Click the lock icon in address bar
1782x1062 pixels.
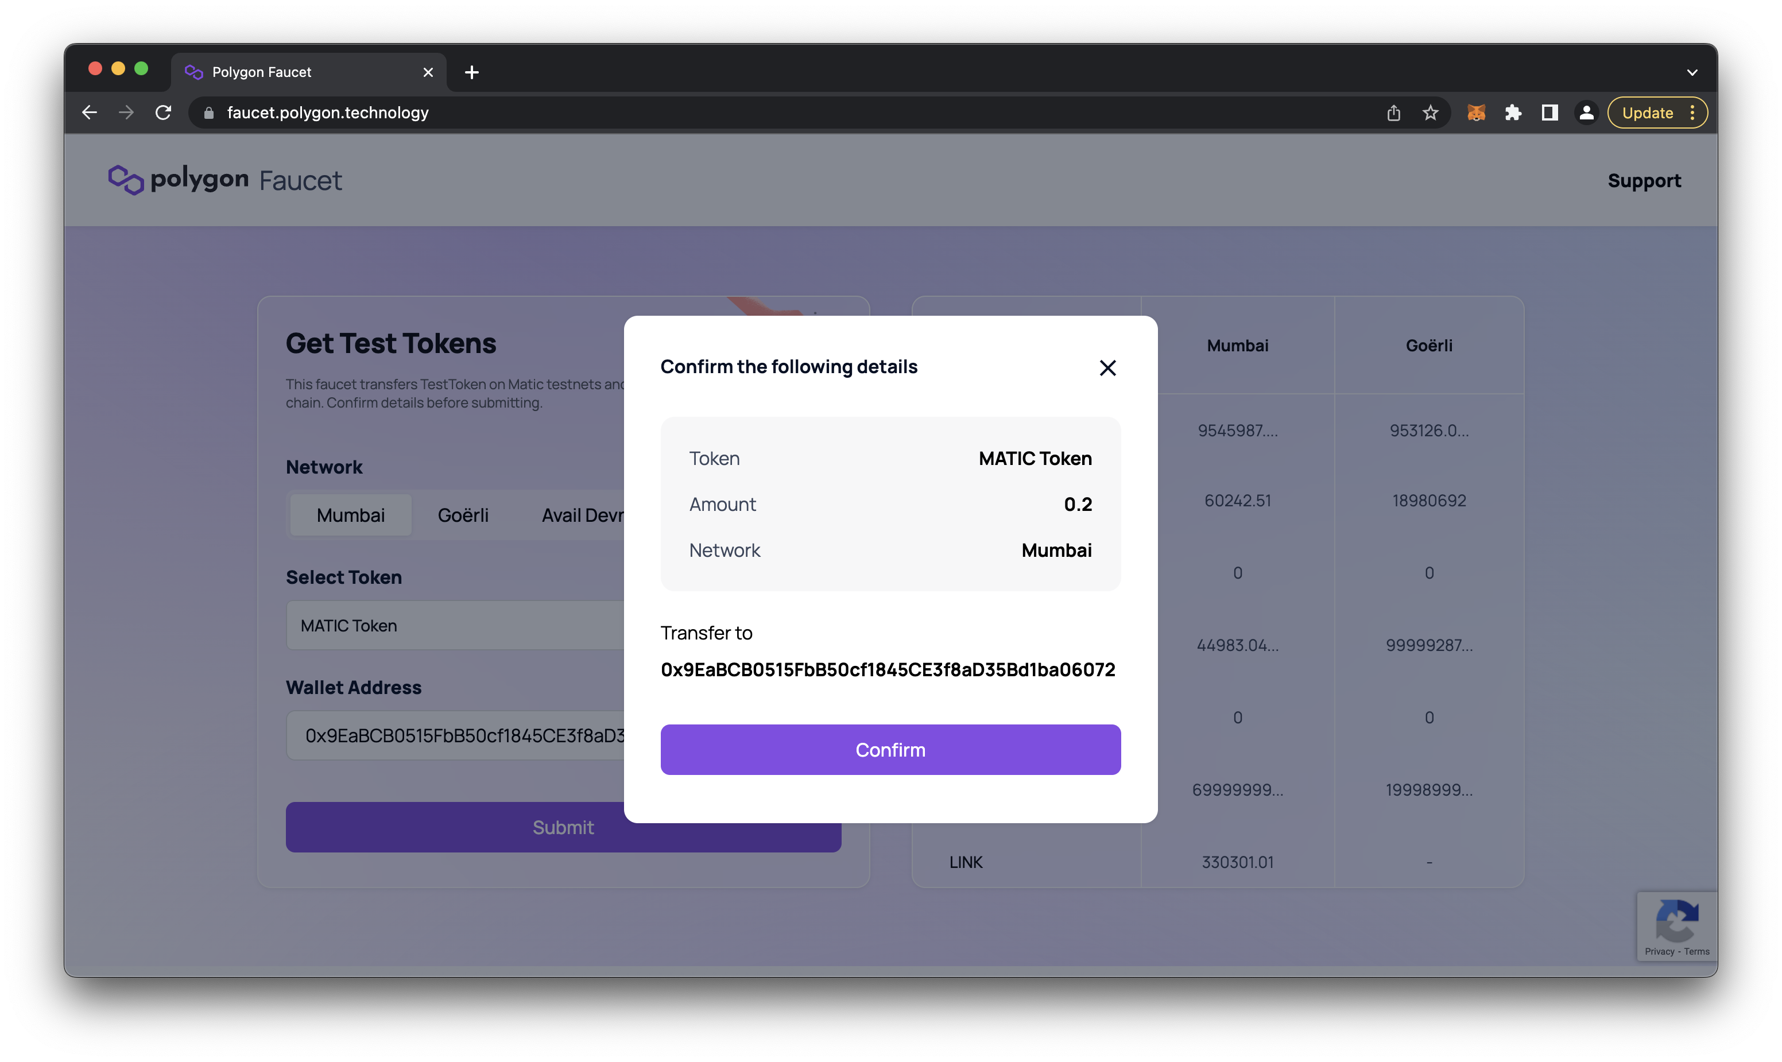[208, 113]
